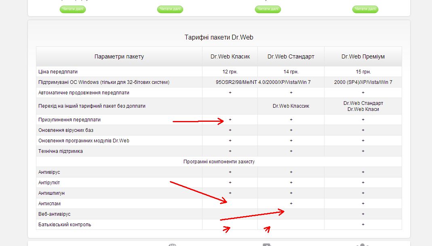Click the 'Тарифні пакети Dr.Web' table title
The height and width of the screenshot is (246, 432).
pos(219,37)
